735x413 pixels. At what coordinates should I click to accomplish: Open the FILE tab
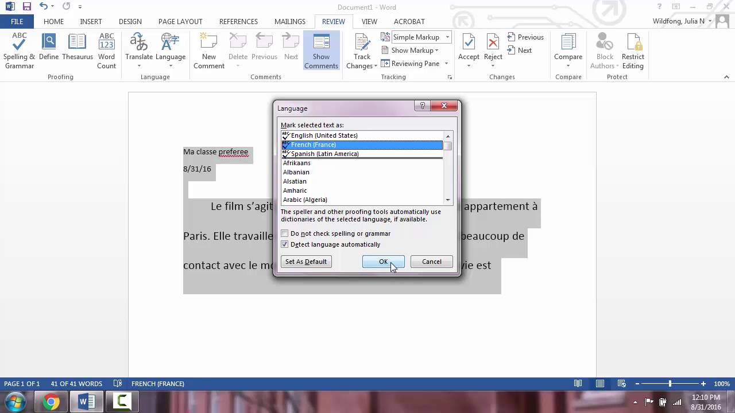point(17,21)
